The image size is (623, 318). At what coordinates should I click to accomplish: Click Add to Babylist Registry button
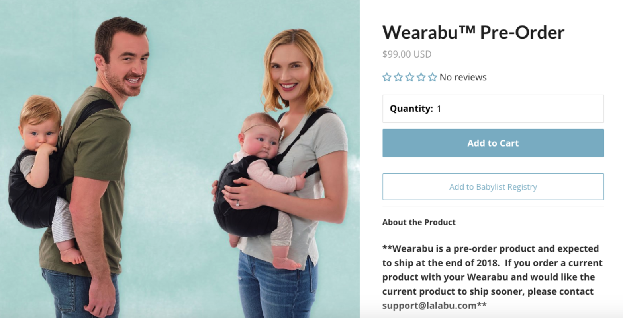tap(493, 187)
